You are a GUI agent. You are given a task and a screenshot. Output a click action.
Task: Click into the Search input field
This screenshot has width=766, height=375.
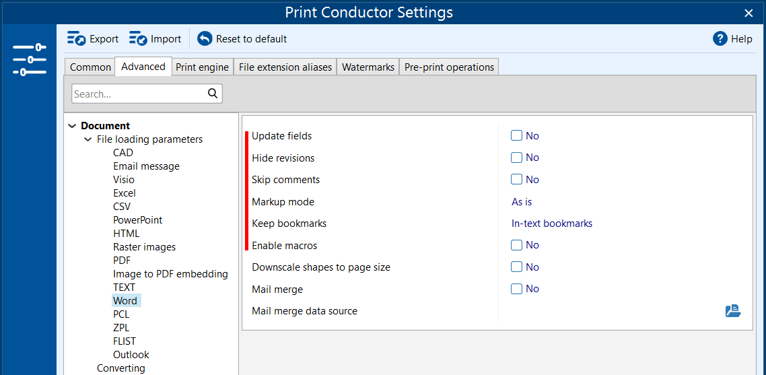tap(138, 94)
